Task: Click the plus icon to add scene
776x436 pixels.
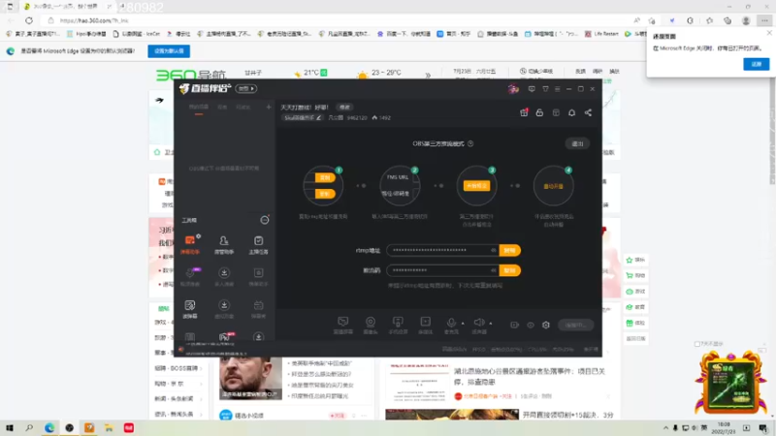Action: click(269, 107)
